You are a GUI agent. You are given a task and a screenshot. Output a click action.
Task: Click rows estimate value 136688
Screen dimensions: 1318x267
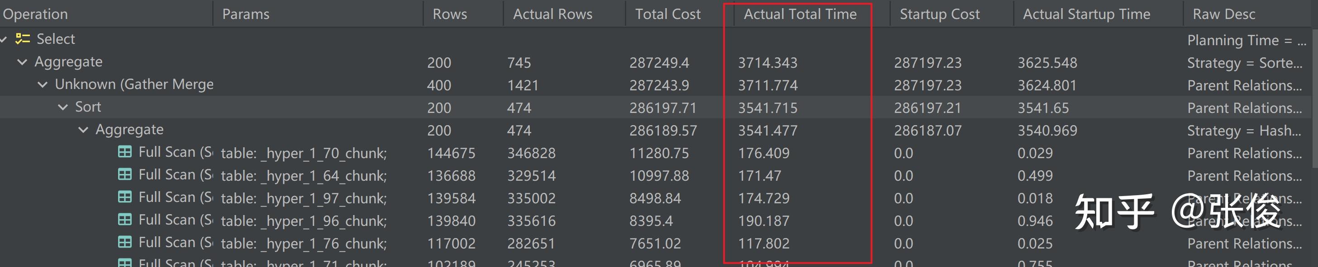pos(451,176)
